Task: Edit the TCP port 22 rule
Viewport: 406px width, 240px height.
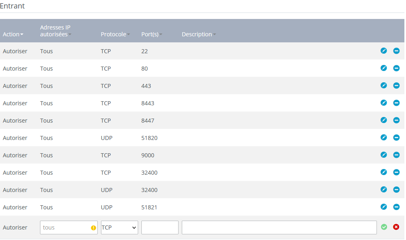Action: click(x=383, y=51)
